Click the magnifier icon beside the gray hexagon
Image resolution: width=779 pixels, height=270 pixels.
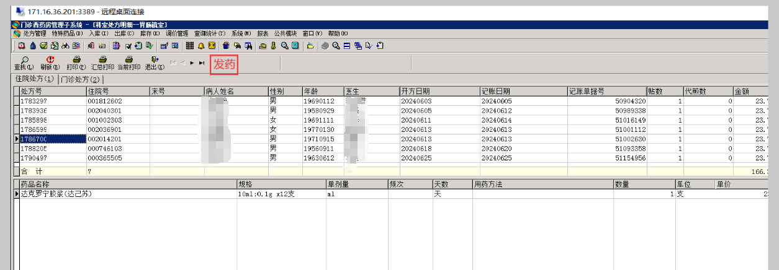[x=335, y=46]
